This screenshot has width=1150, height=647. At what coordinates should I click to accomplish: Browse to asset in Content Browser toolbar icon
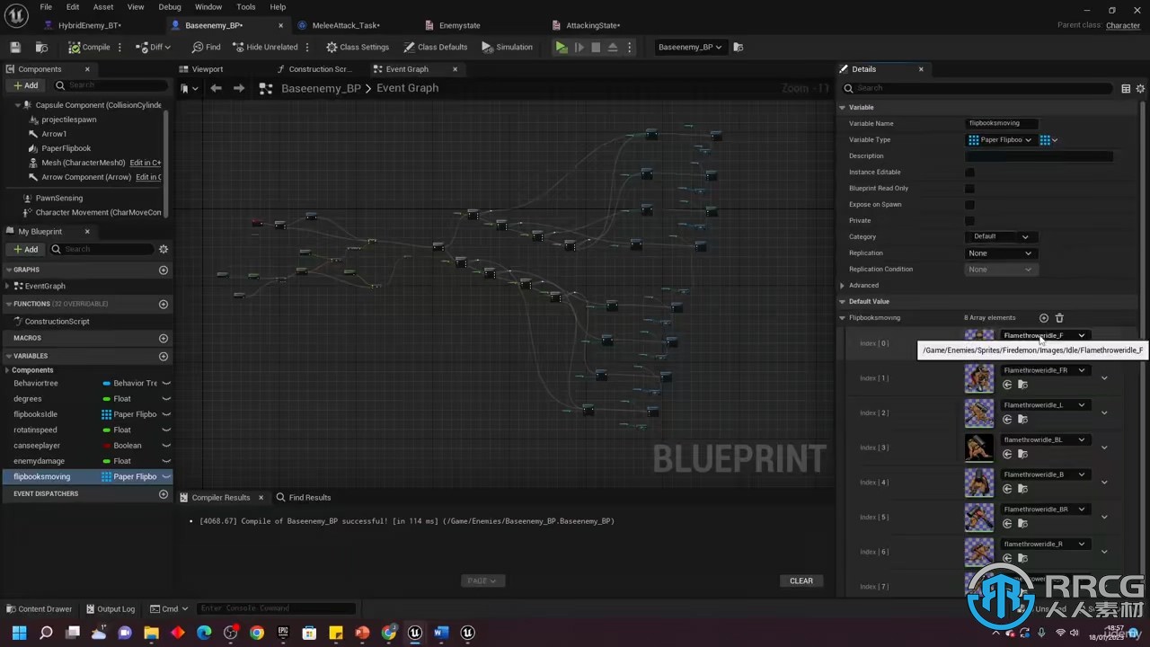(x=41, y=47)
